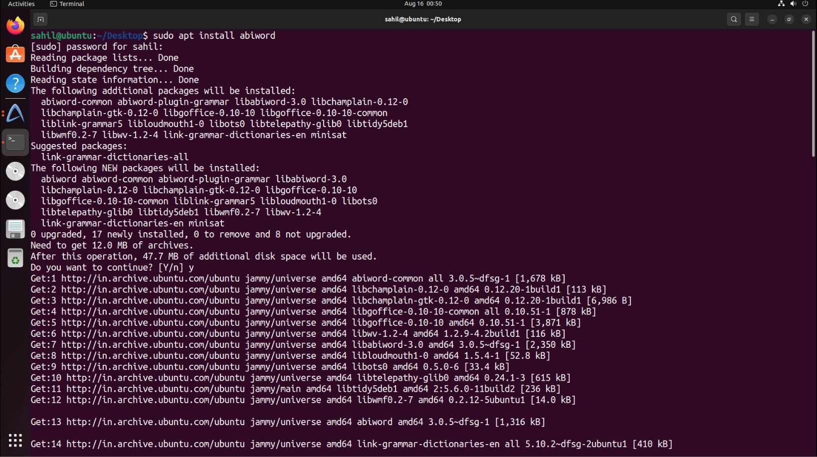Open the terminal hamburger menu
Screen dimensions: 817x457
752,19
